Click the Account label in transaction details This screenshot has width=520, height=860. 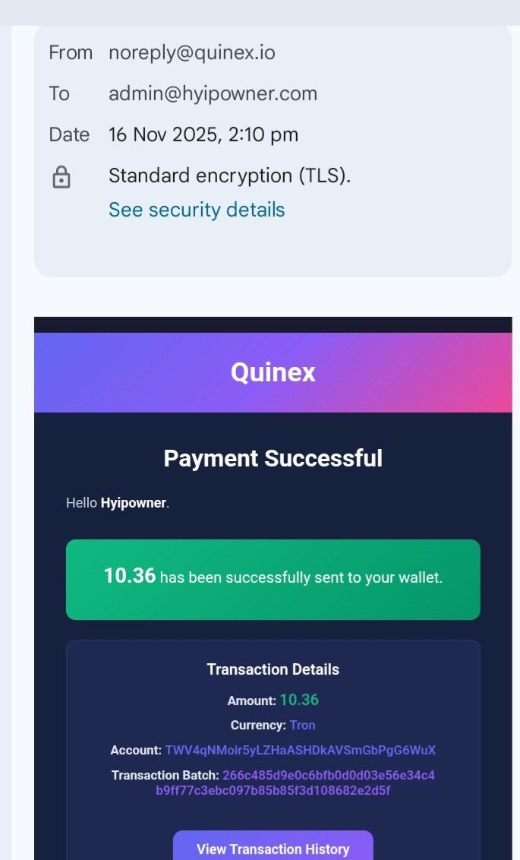pos(136,751)
